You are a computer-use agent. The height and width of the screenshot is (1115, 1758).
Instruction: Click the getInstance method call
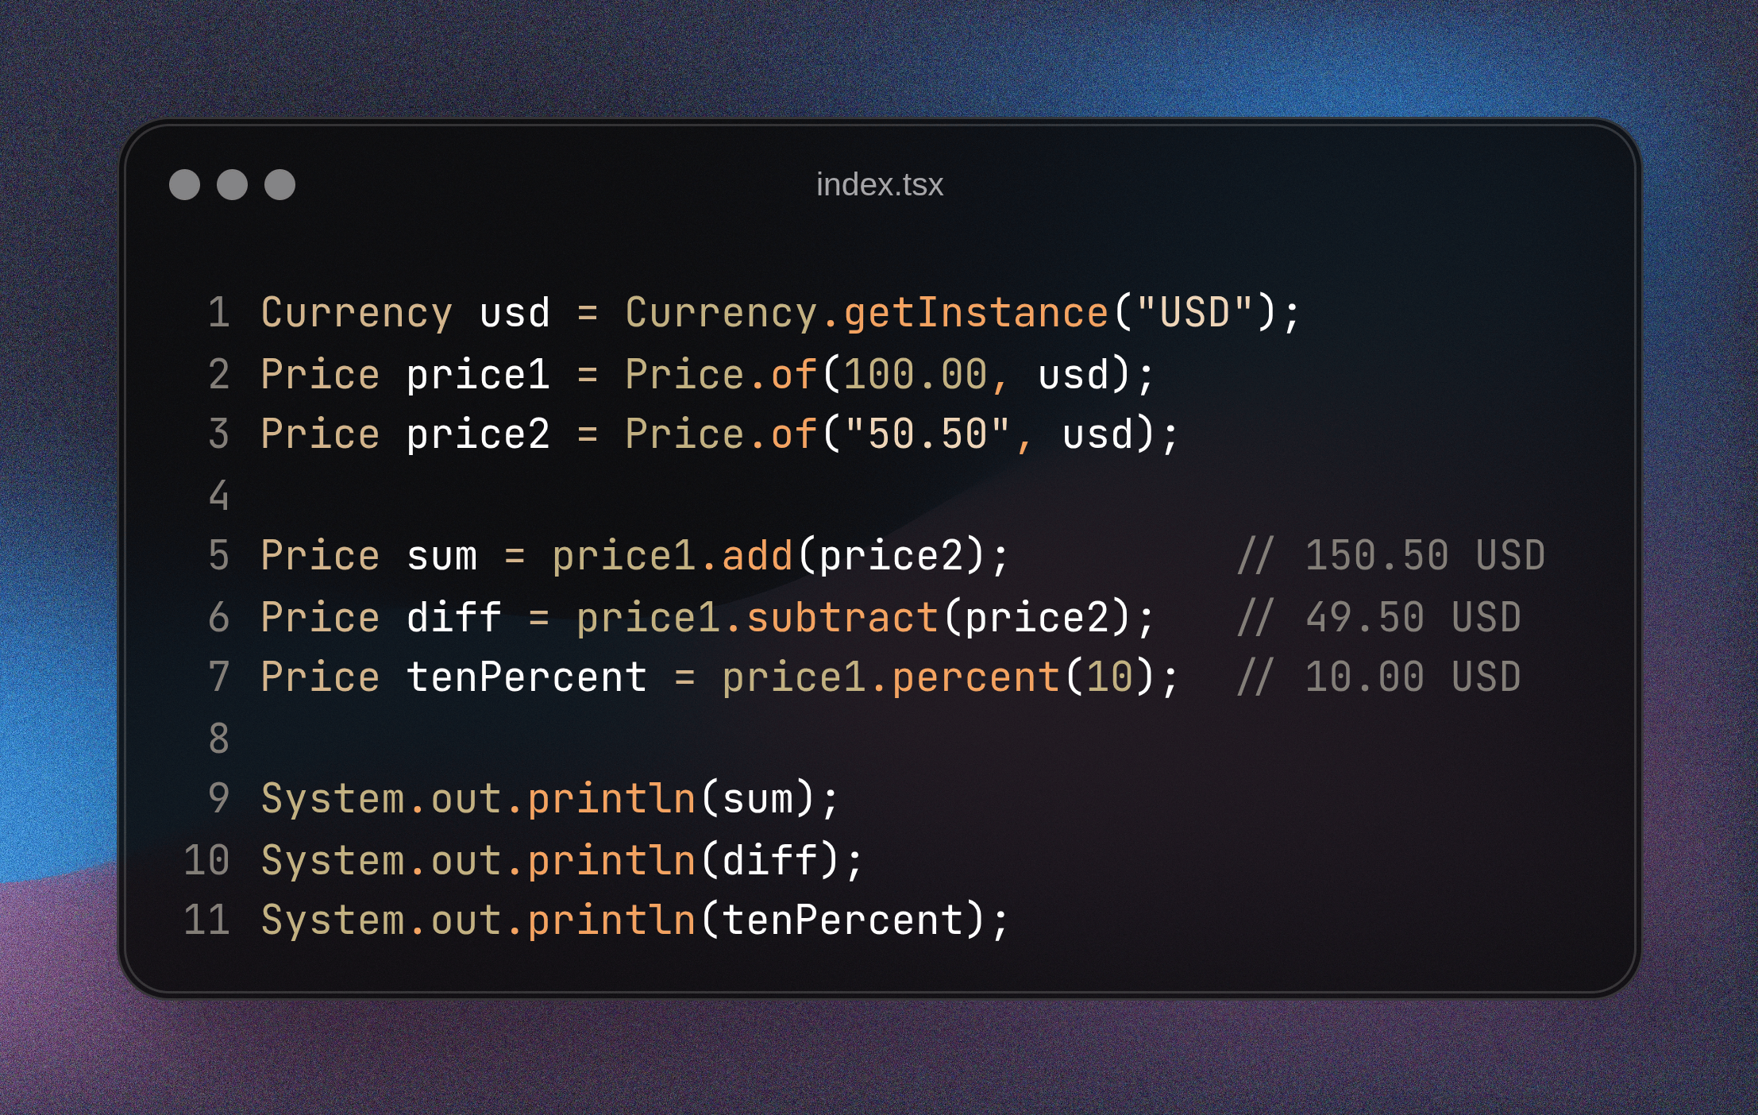(976, 312)
